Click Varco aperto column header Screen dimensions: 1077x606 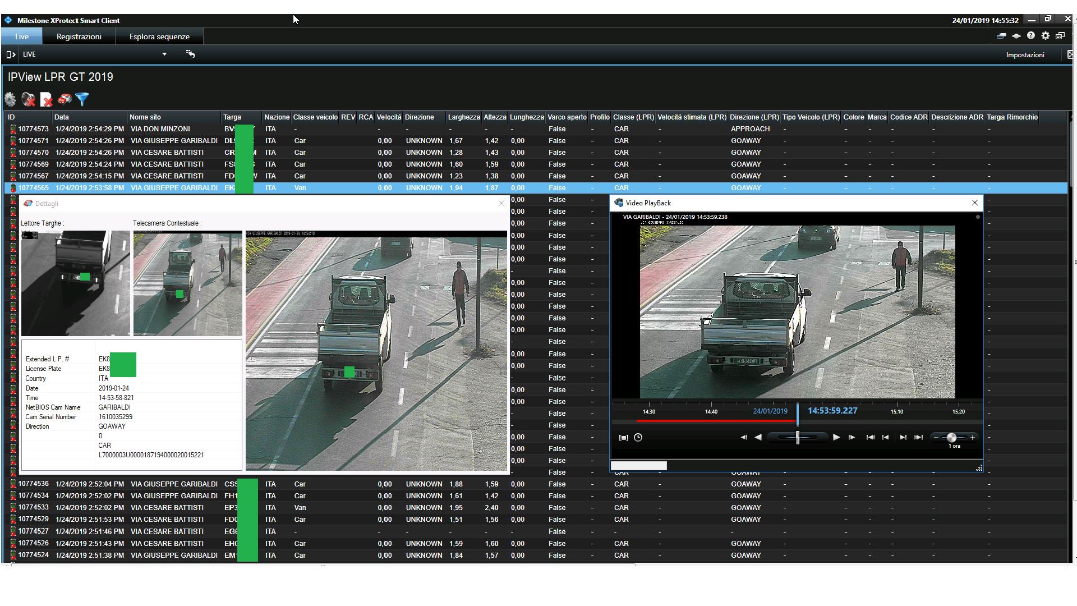click(567, 117)
